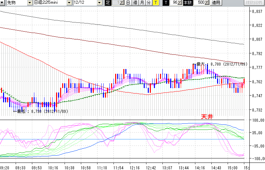This screenshot has width=265, height=170.
Task: Expand the 日経225mini instrument dropdown
Action: click(69, 3)
